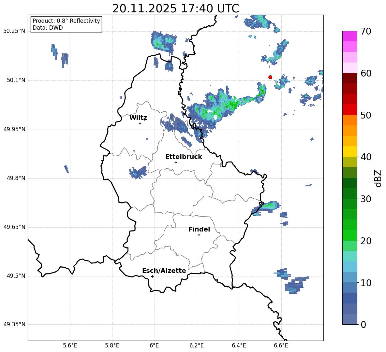The height and width of the screenshot is (352, 386).
Task: Click the 10 colorbar tick label
Action: [x=366, y=283]
